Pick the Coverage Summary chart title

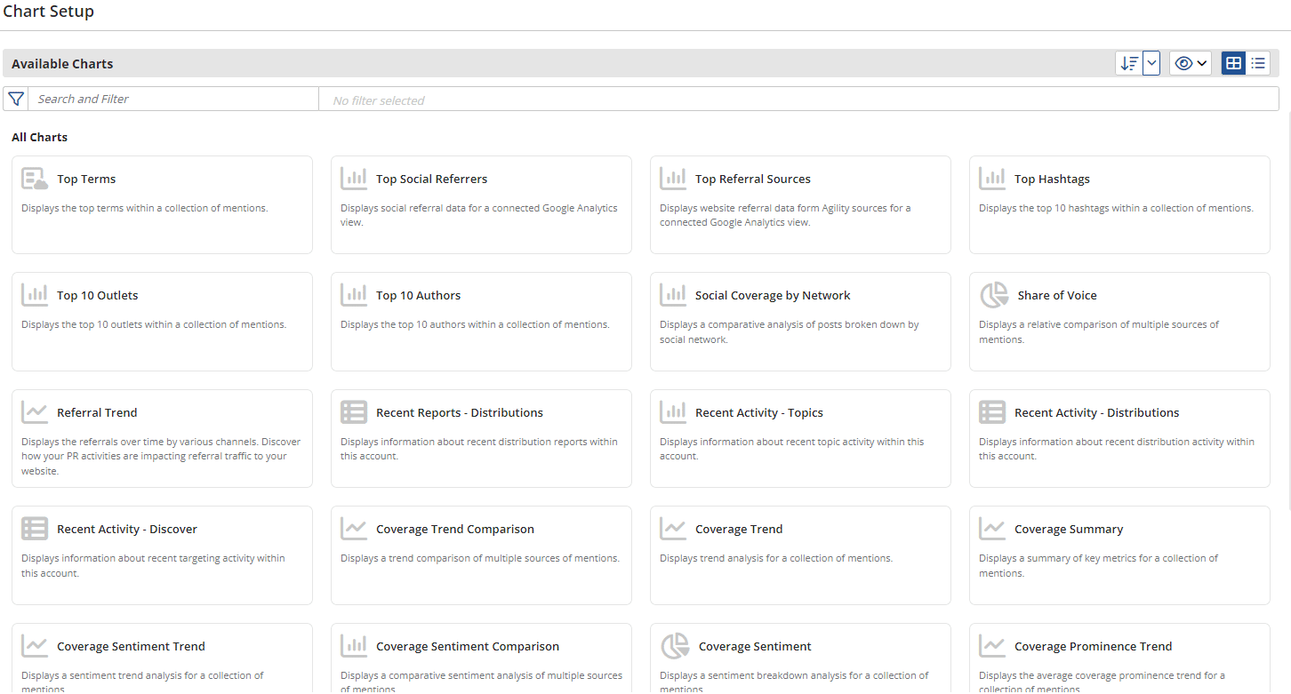pos(1069,530)
